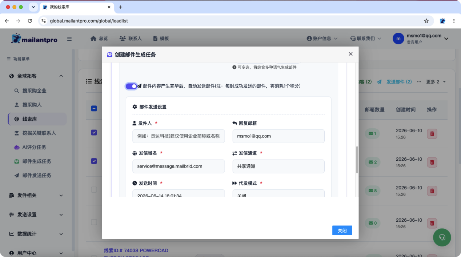Open 联系人 tab
This screenshot has height=257, width=461.
click(x=130, y=39)
